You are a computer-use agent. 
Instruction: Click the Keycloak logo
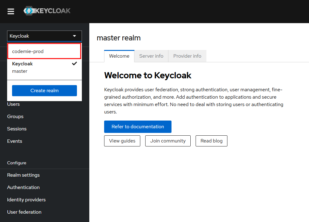pyautogui.click(x=47, y=11)
